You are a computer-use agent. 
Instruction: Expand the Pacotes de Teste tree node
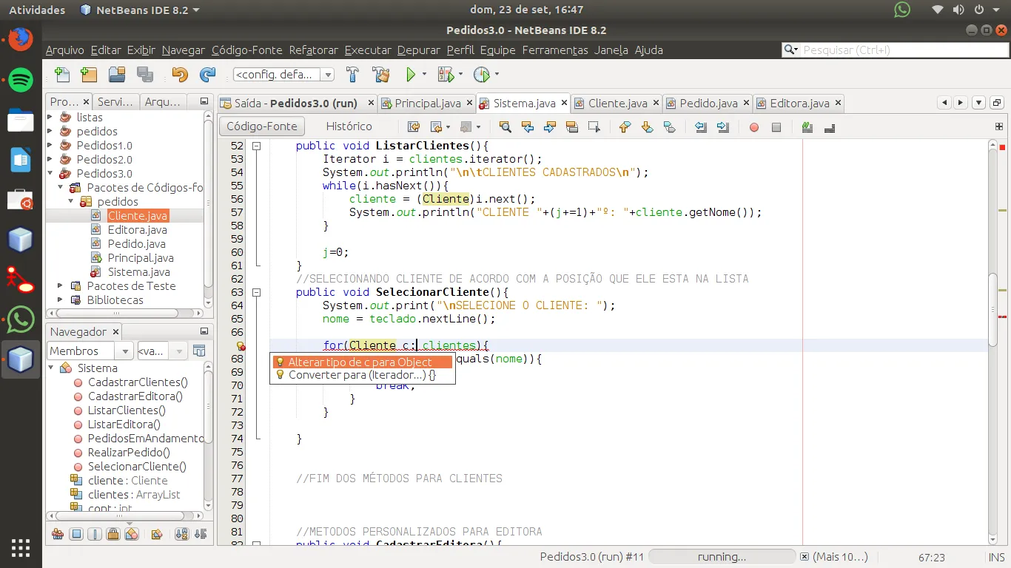point(61,286)
